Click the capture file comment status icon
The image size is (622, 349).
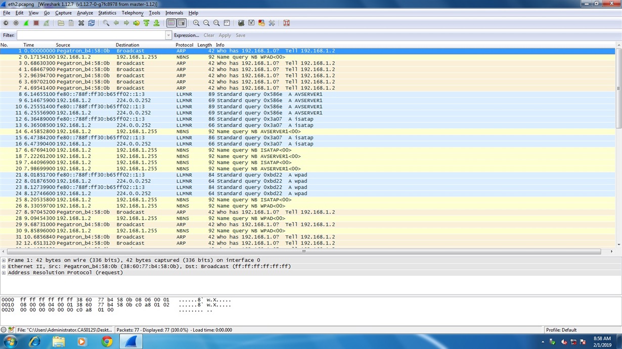[11, 330]
